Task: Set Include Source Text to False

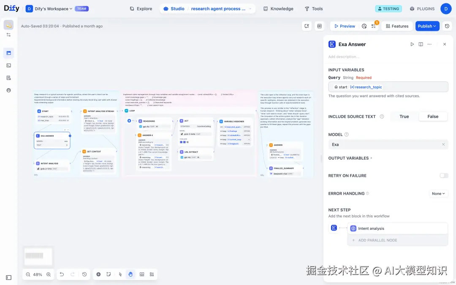Action: coord(433,117)
